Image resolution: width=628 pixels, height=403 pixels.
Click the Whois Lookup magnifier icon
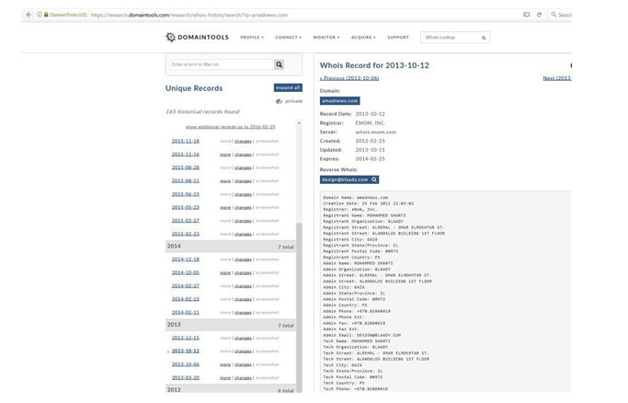tap(484, 38)
